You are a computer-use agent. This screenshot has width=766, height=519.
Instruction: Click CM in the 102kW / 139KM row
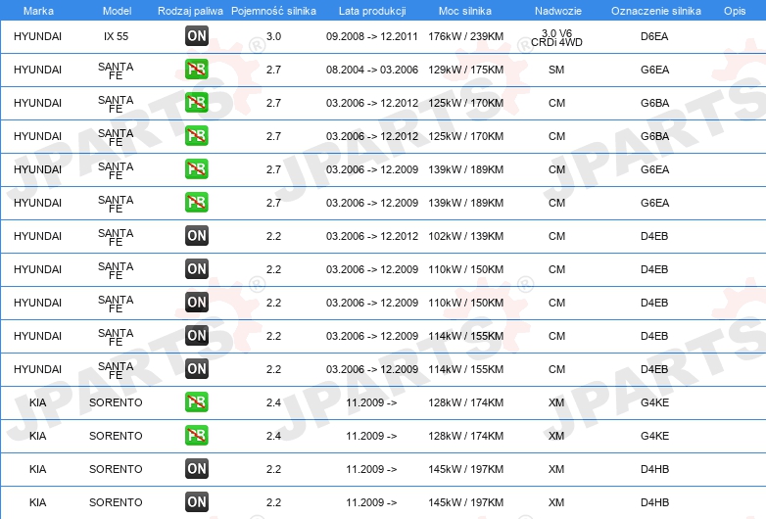coord(556,236)
